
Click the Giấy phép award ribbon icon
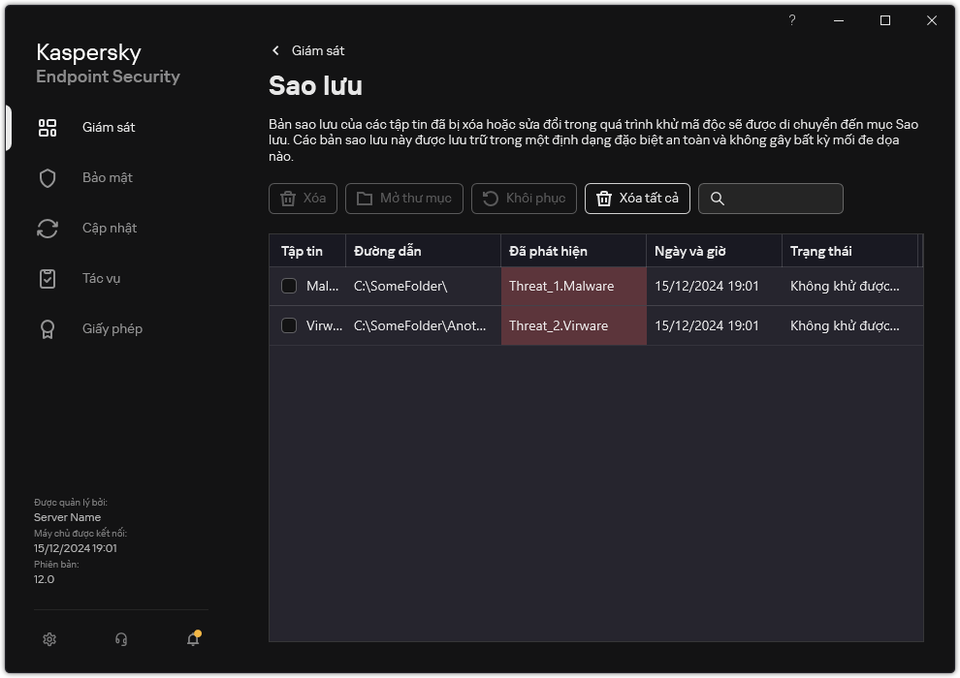coord(48,329)
